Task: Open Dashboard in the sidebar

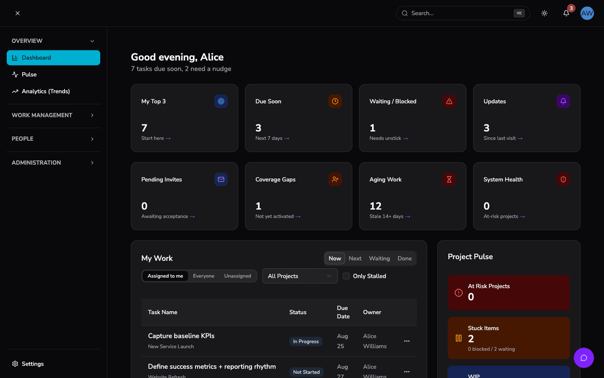Action: [x=53, y=58]
